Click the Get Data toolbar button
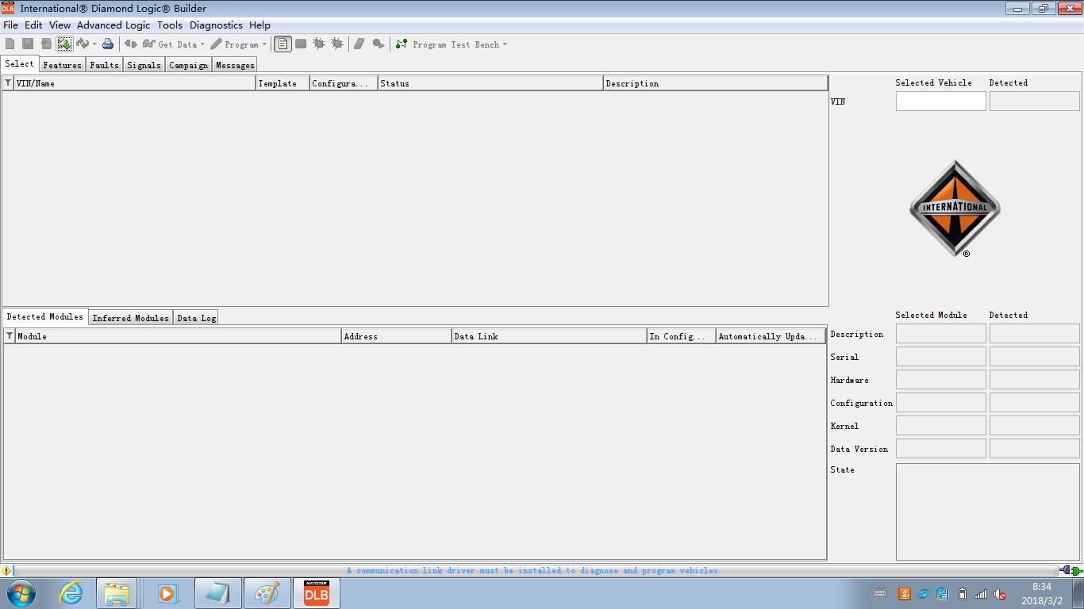 [169, 44]
